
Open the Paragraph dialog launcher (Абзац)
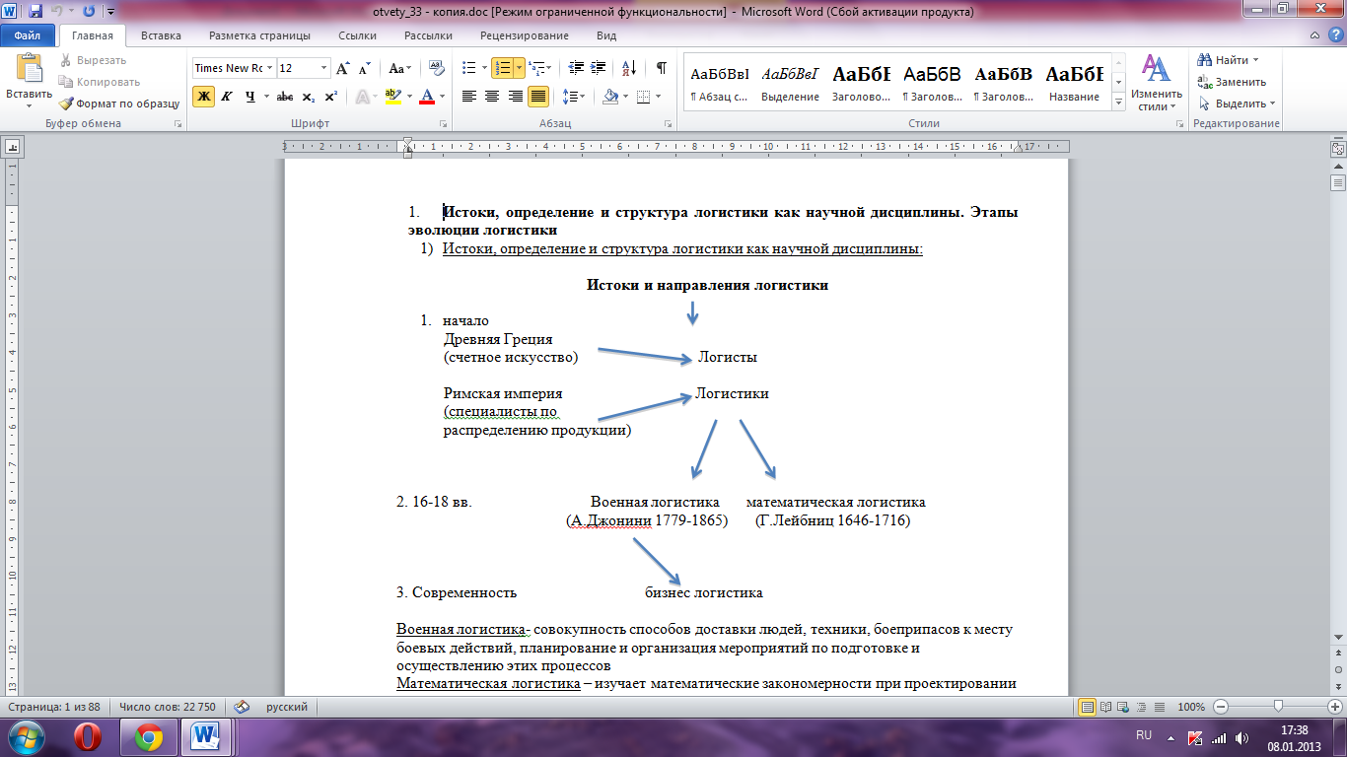click(x=669, y=124)
